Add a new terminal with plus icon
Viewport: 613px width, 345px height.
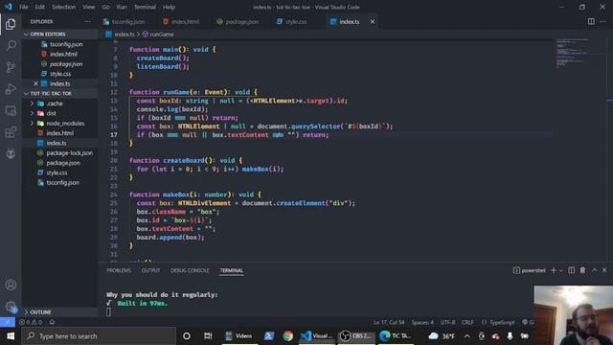[x=554, y=270]
